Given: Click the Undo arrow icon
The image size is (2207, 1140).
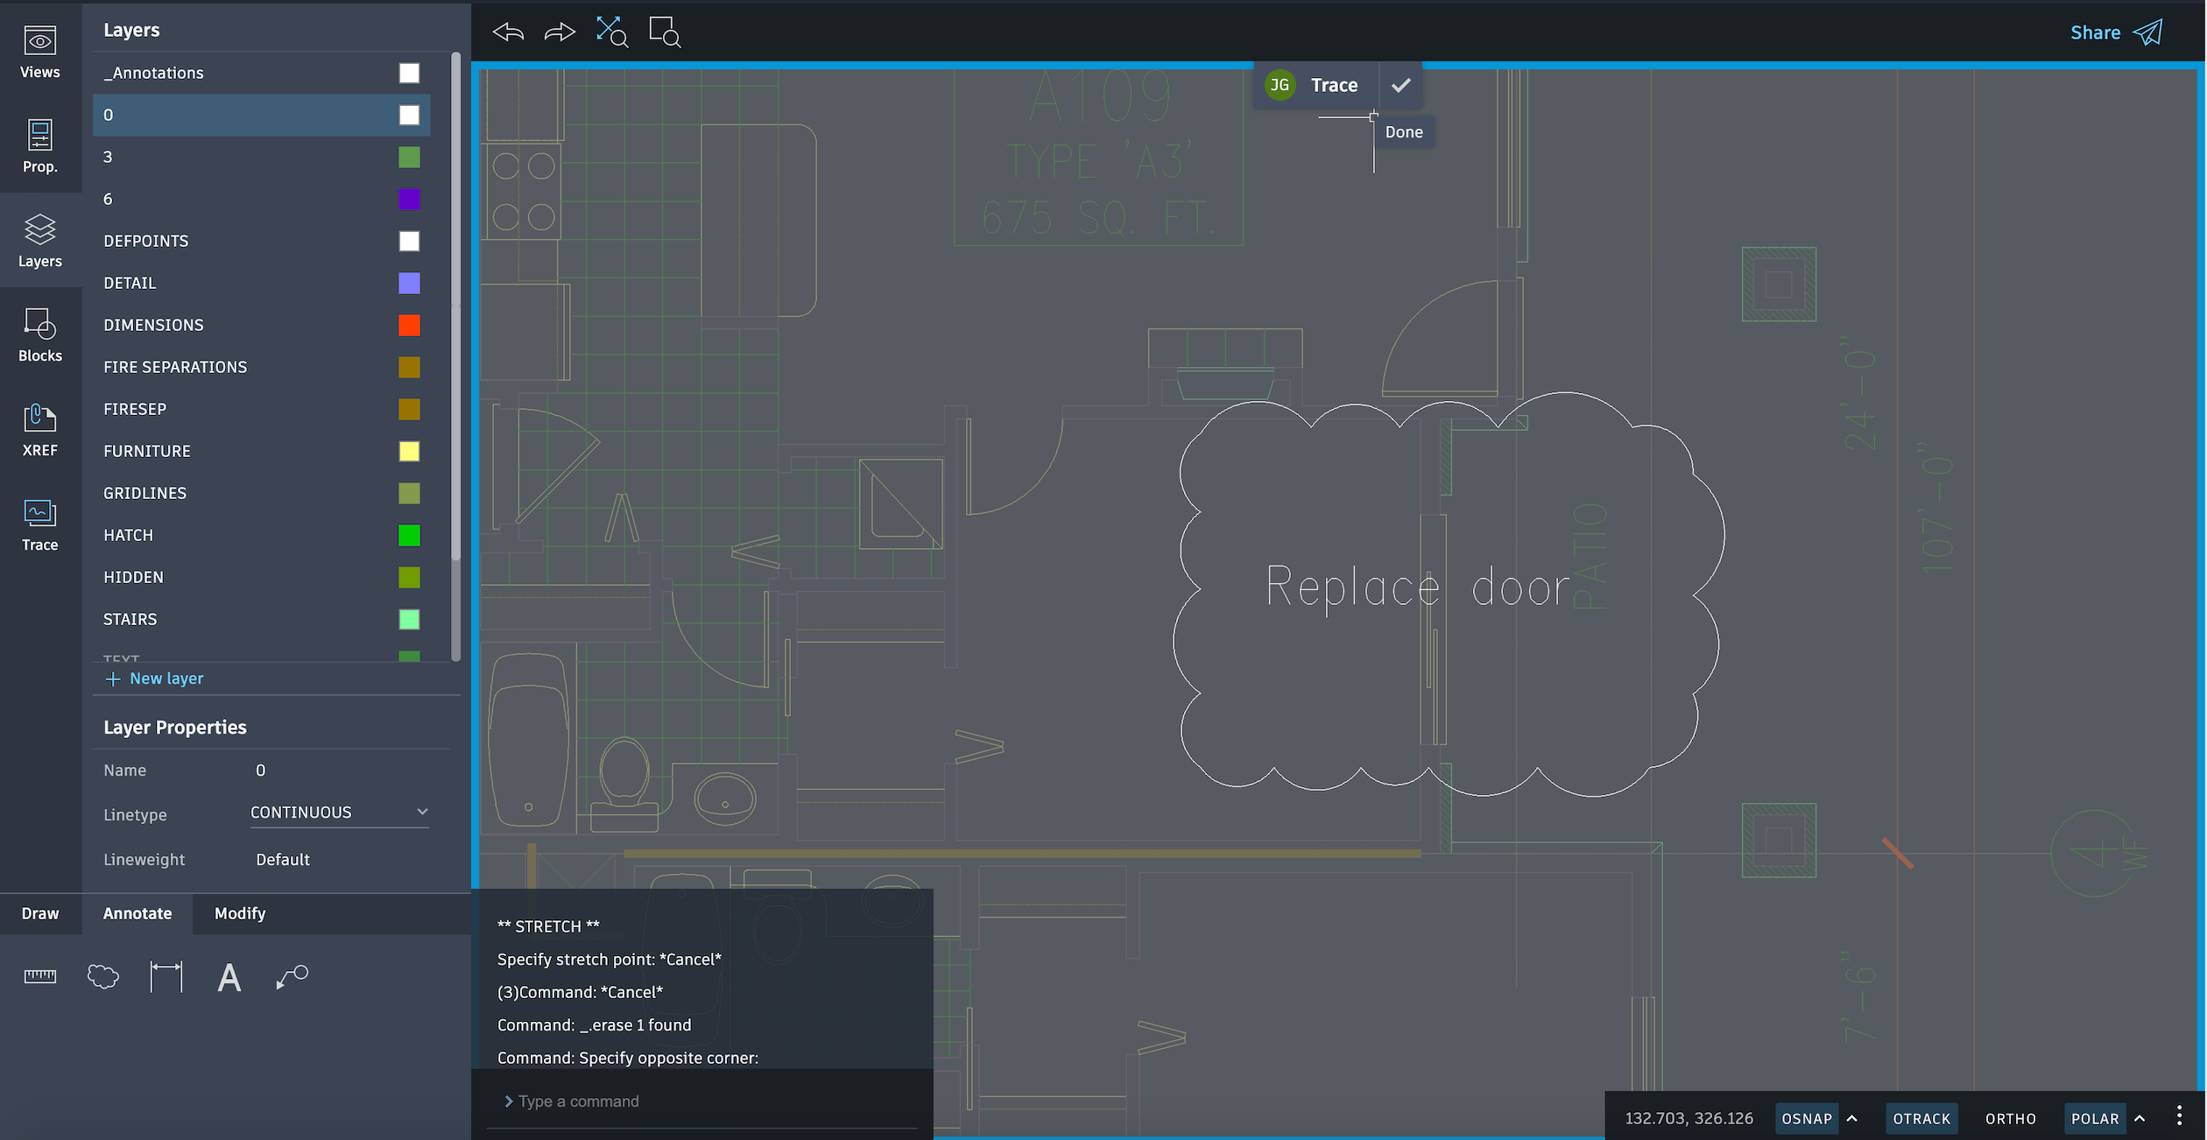Looking at the screenshot, I should click(508, 32).
